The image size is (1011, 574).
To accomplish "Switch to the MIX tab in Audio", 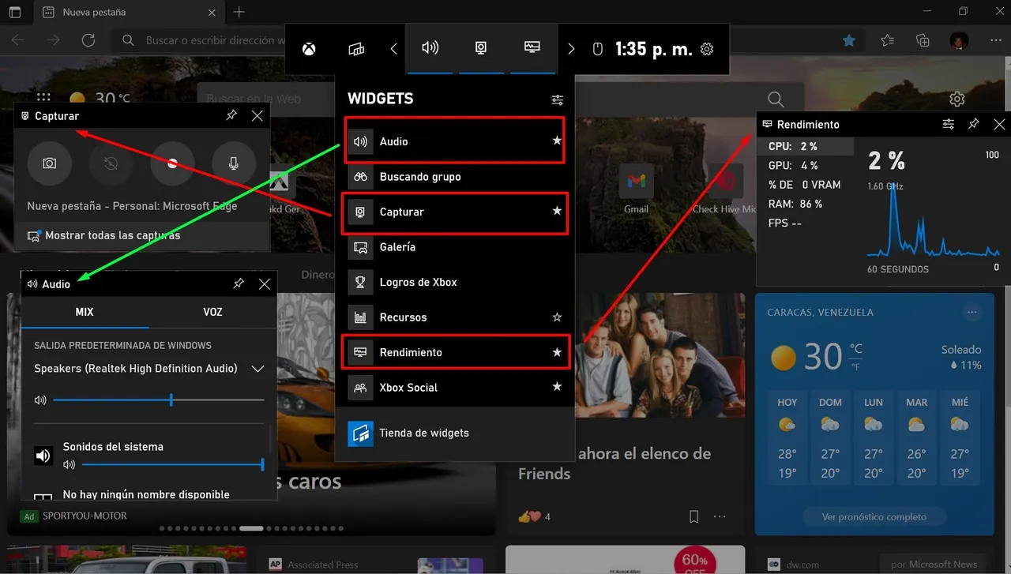I will 85,312.
